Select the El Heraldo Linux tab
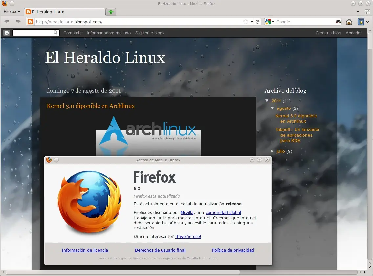The image size is (373, 276). coord(65,12)
